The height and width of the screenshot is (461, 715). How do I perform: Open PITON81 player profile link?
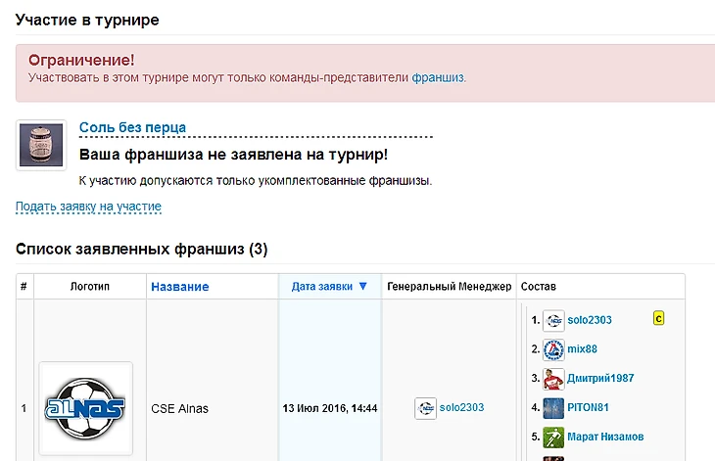591,408
